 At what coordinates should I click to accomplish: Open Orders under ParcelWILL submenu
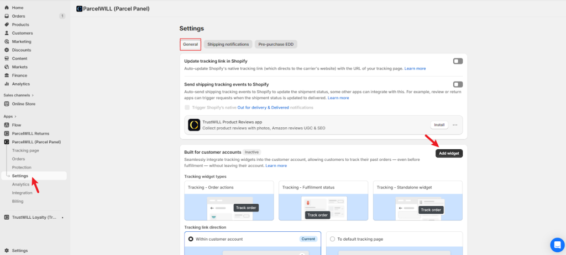click(x=18, y=159)
